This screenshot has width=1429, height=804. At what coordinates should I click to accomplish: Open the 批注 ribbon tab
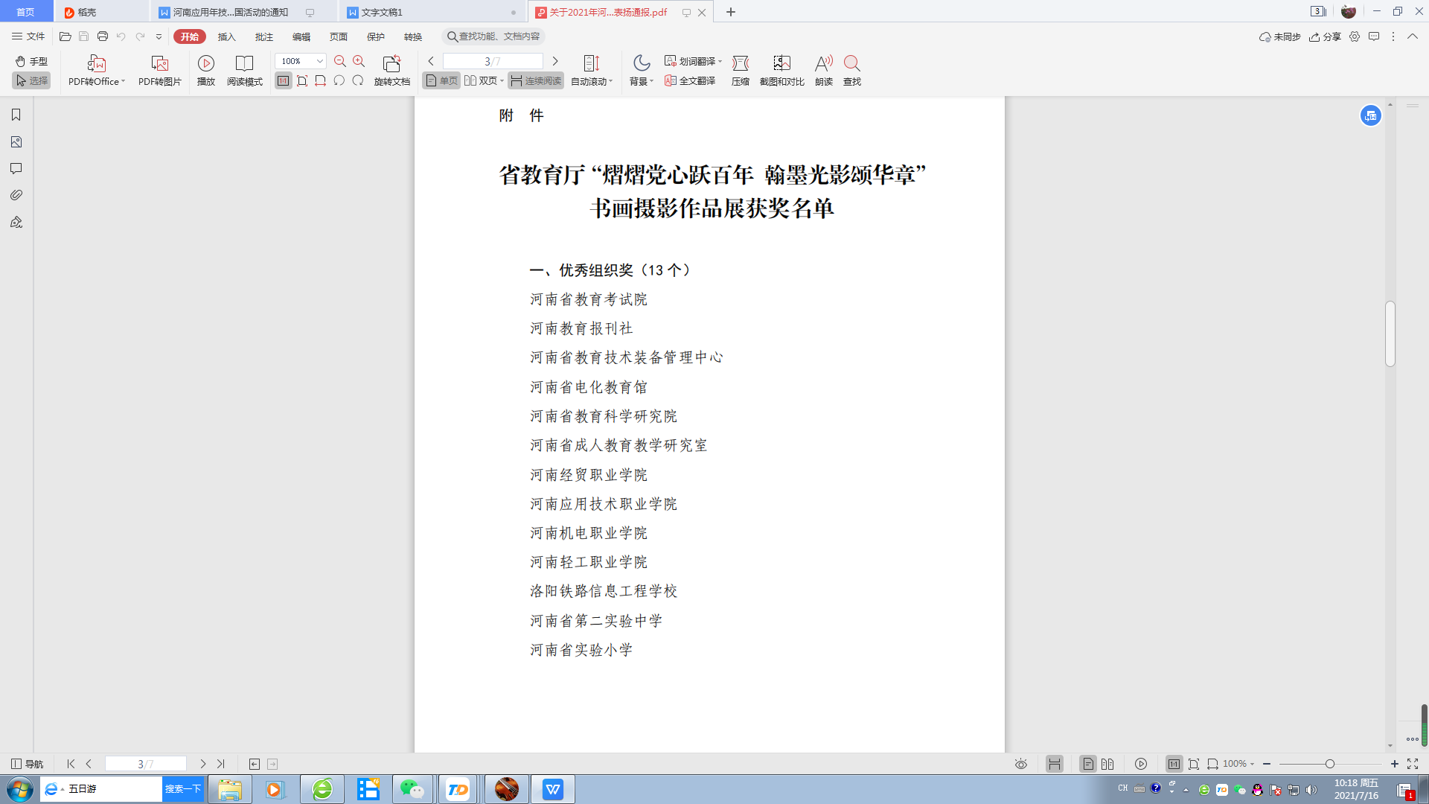[x=263, y=36]
